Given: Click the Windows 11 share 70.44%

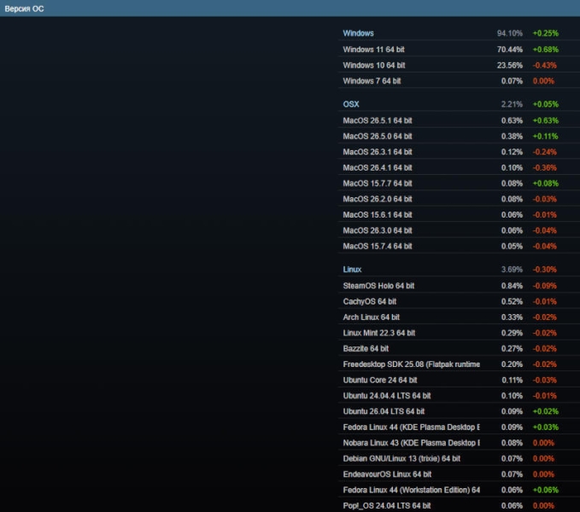Looking at the screenshot, I should pos(510,49).
